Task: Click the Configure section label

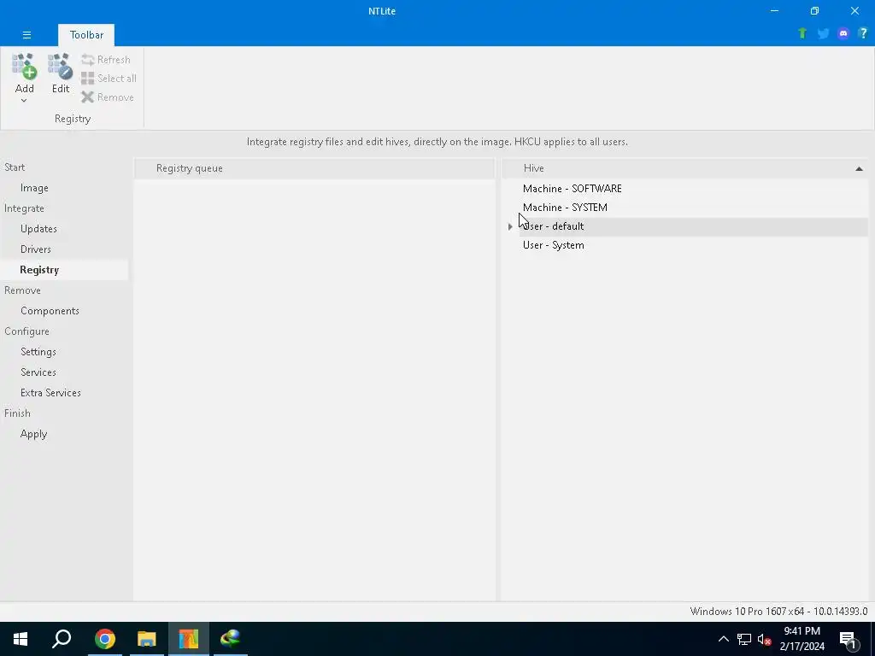Action: coord(26,331)
